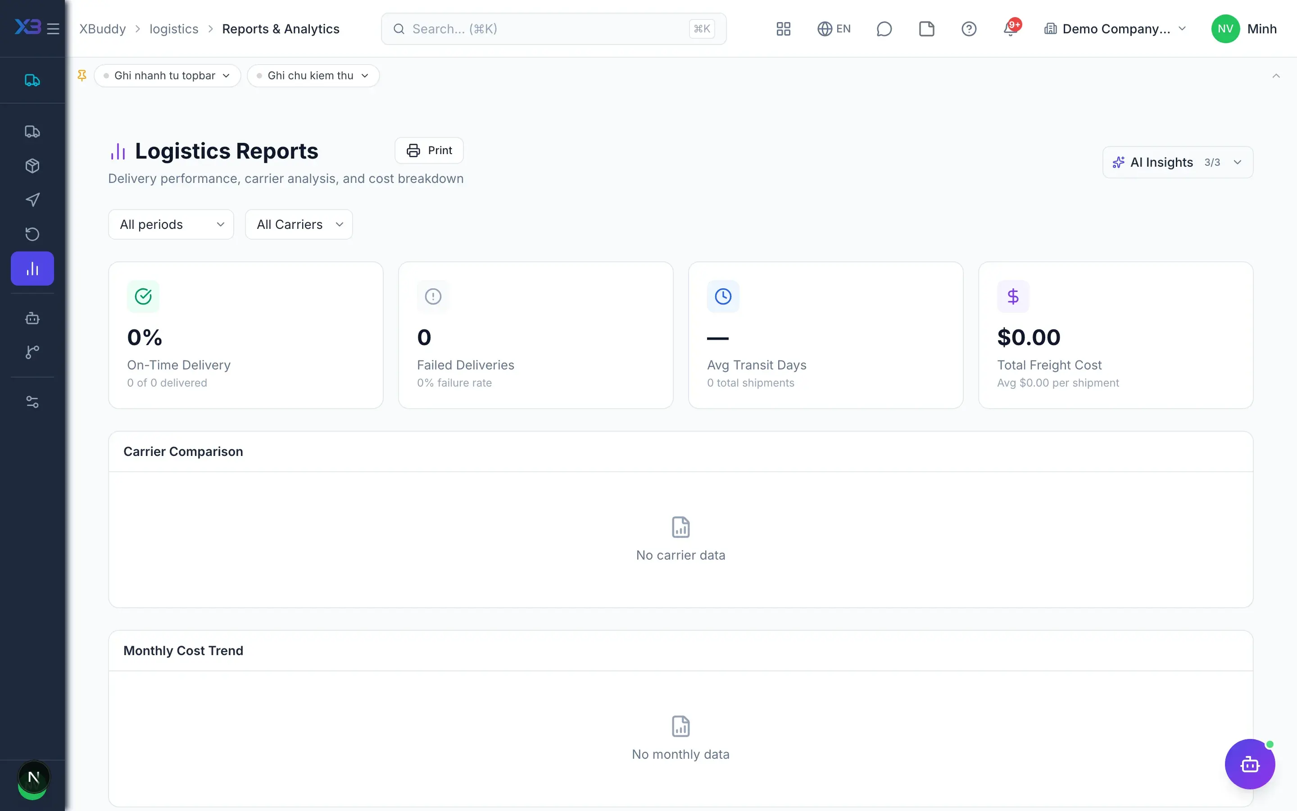Open the floating AI assistant bot button
The image size is (1297, 811).
[x=1249, y=764]
